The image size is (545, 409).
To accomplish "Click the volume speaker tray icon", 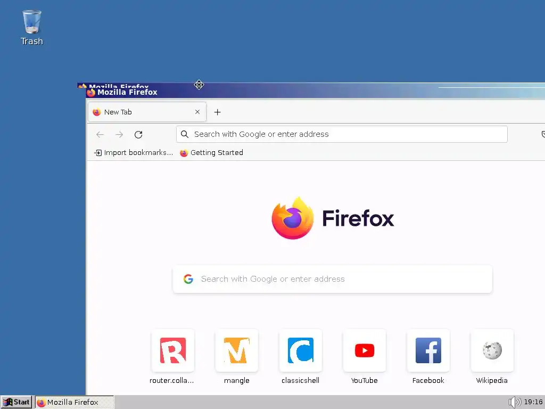I will click(x=515, y=402).
